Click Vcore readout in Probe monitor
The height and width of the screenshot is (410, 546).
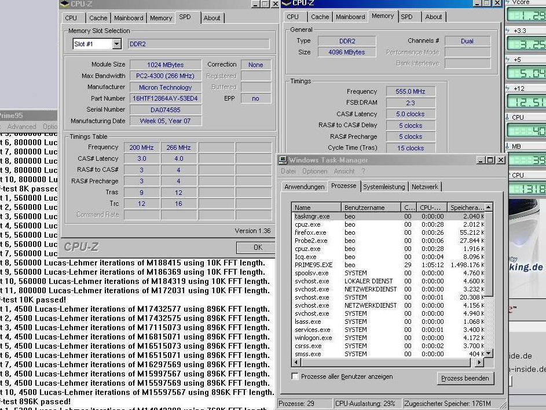[527, 15]
